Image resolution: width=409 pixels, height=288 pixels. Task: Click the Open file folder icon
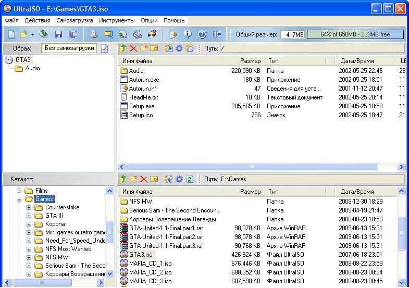[24, 34]
